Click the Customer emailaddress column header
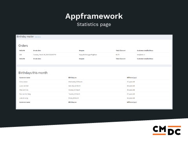The image size is (188, 141). coord(145,51)
